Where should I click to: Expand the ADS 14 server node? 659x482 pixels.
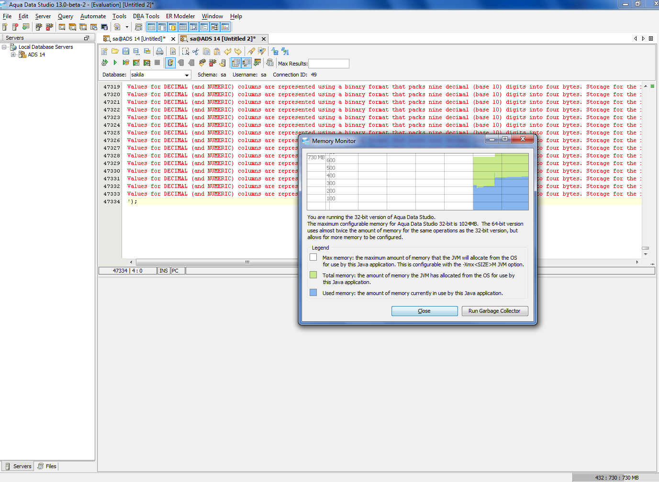13,55
